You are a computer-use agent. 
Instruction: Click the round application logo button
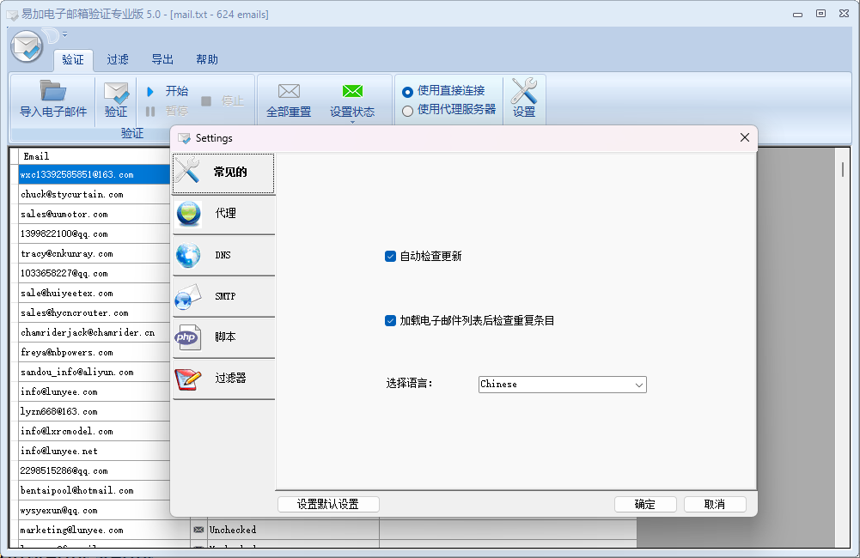pos(27,46)
